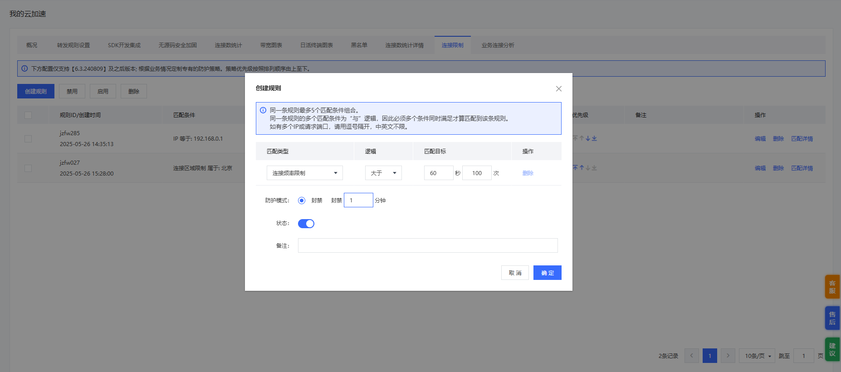Open the 无源码安全加固 tab
The height and width of the screenshot is (372, 841).
[177, 45]
